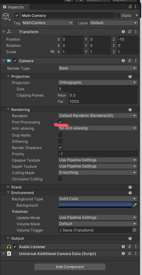Open the Background color swatch

95,205
